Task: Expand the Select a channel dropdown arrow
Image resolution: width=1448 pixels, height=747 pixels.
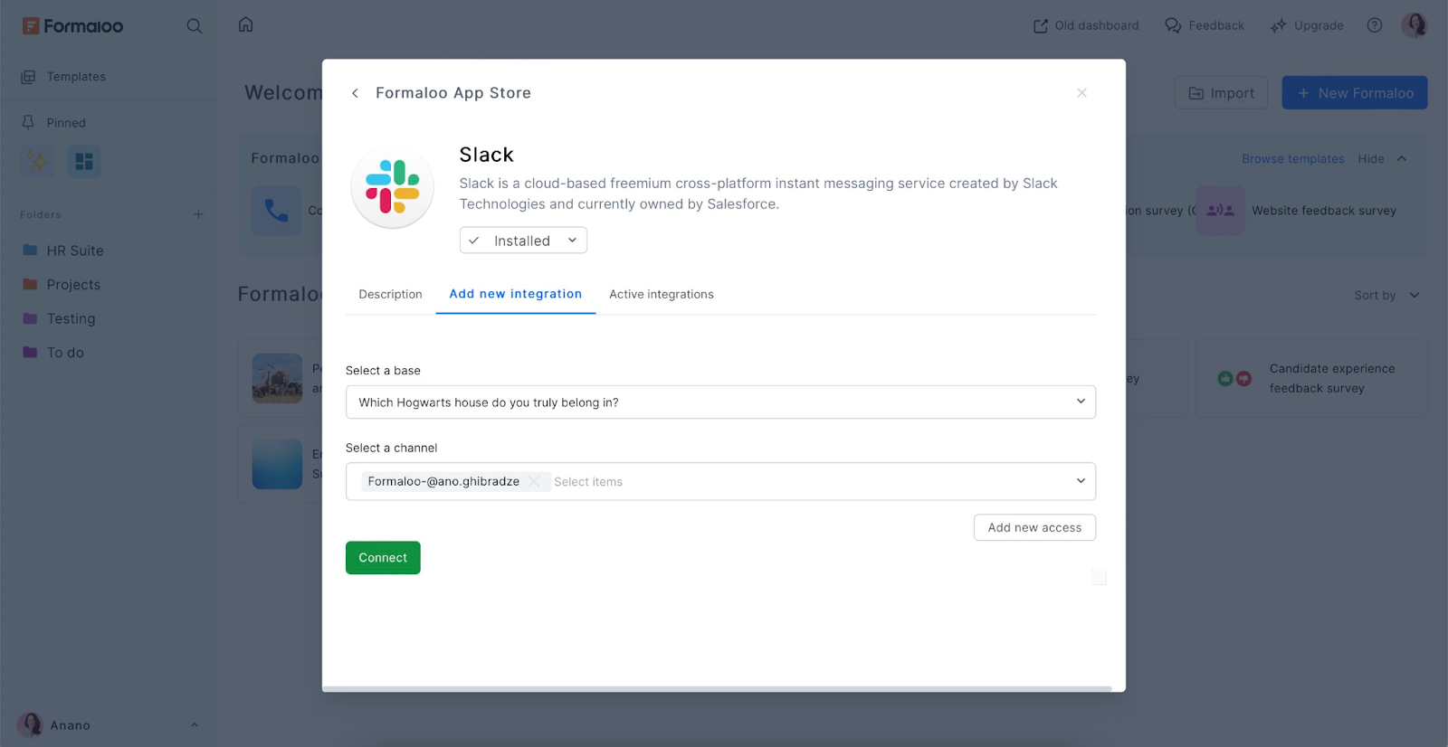Action: 1081,481
